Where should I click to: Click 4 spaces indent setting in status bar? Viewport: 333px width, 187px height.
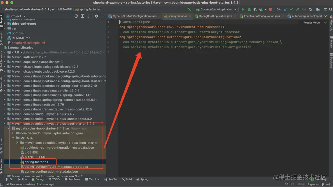[313, 184]
